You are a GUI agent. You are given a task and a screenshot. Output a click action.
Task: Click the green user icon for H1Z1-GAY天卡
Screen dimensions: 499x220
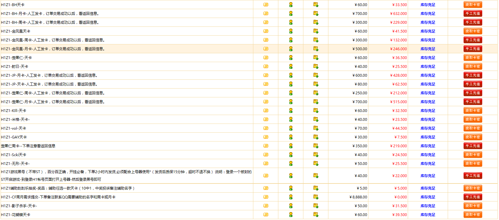(291, 137)
